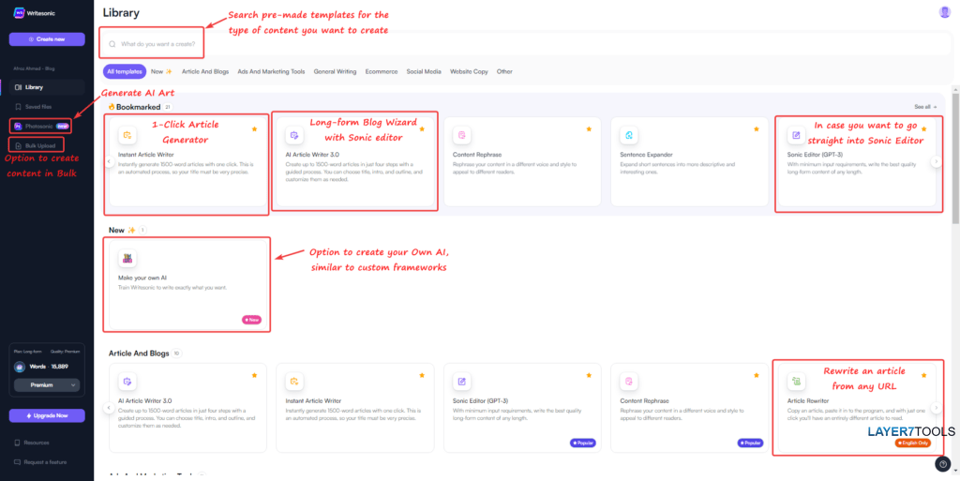Click the Saved files bookmark icon
The width and height of the screenshot is (960, 481).
click(19, 107)
